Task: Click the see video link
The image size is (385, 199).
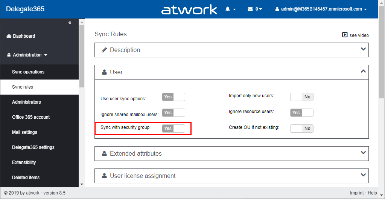Action: (359, 35)
